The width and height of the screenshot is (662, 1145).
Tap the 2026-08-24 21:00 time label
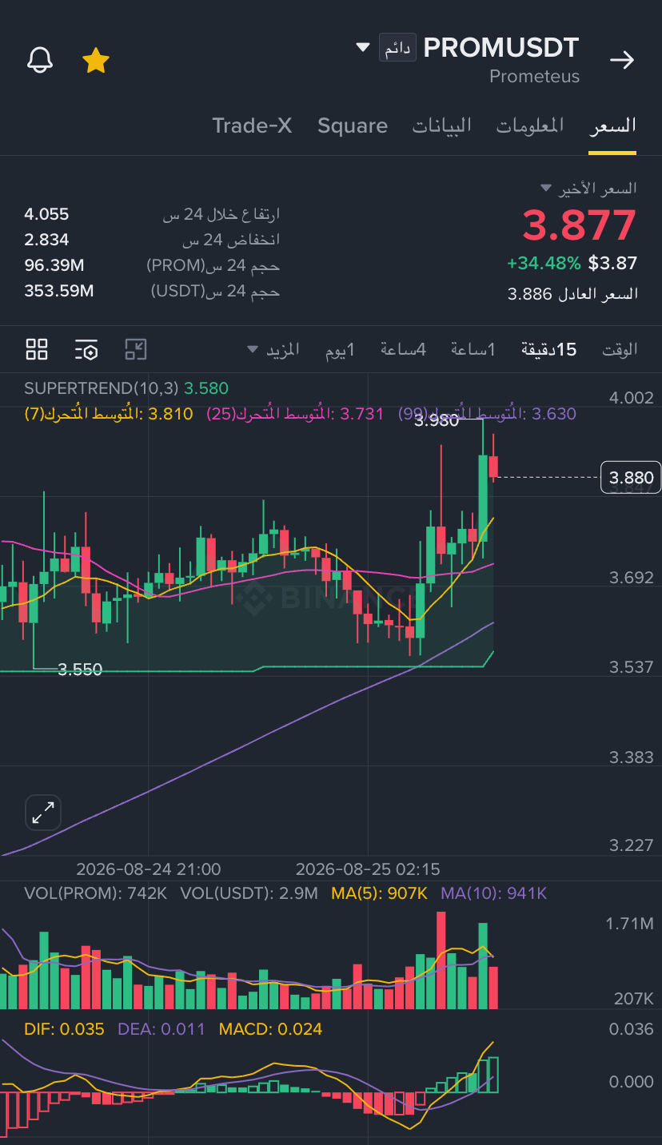pos(149,869)
